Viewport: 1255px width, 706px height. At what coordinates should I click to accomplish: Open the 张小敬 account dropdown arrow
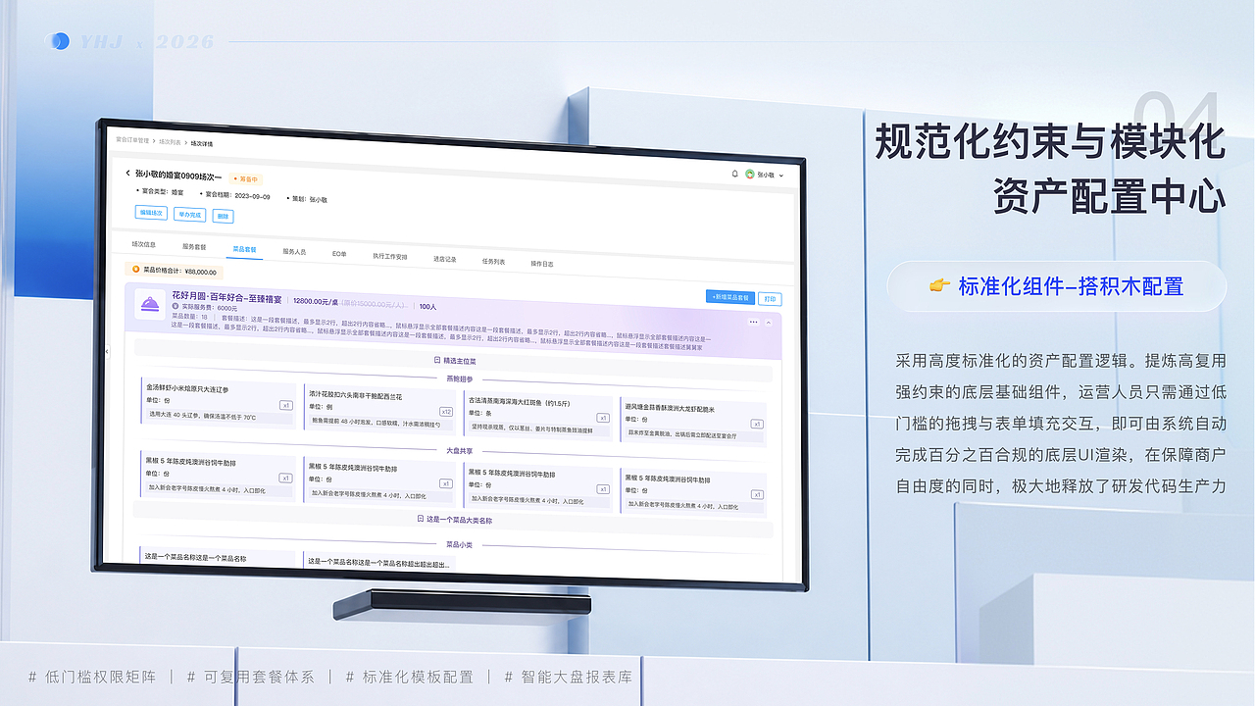point(781,176)
